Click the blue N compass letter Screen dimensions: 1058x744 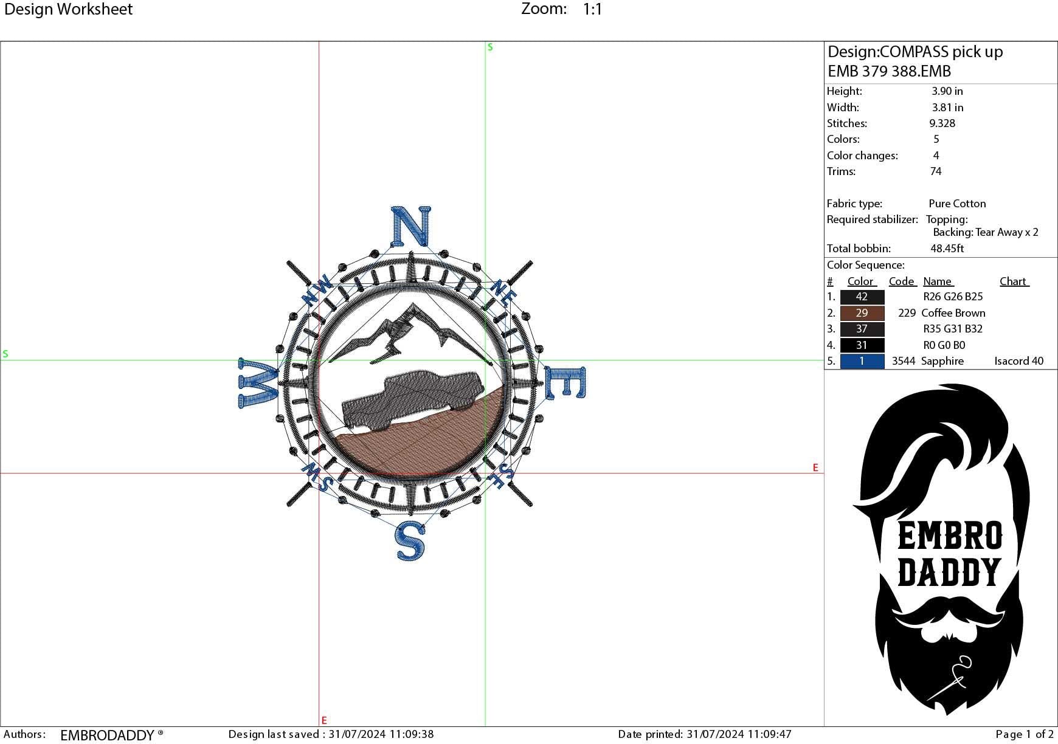click(x=410, y=226)
